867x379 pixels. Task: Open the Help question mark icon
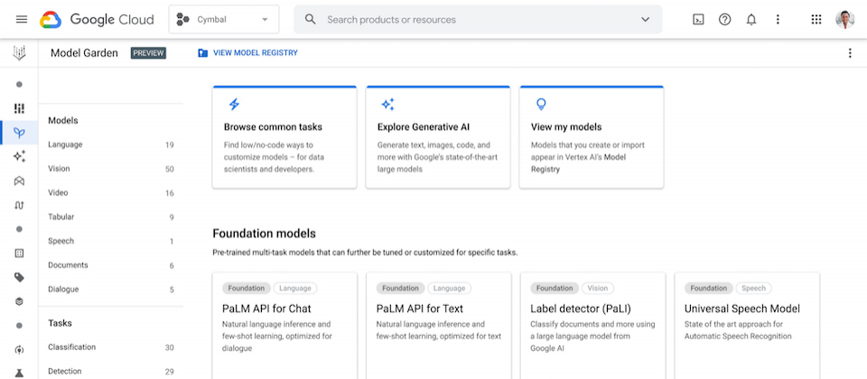point(724,19)
